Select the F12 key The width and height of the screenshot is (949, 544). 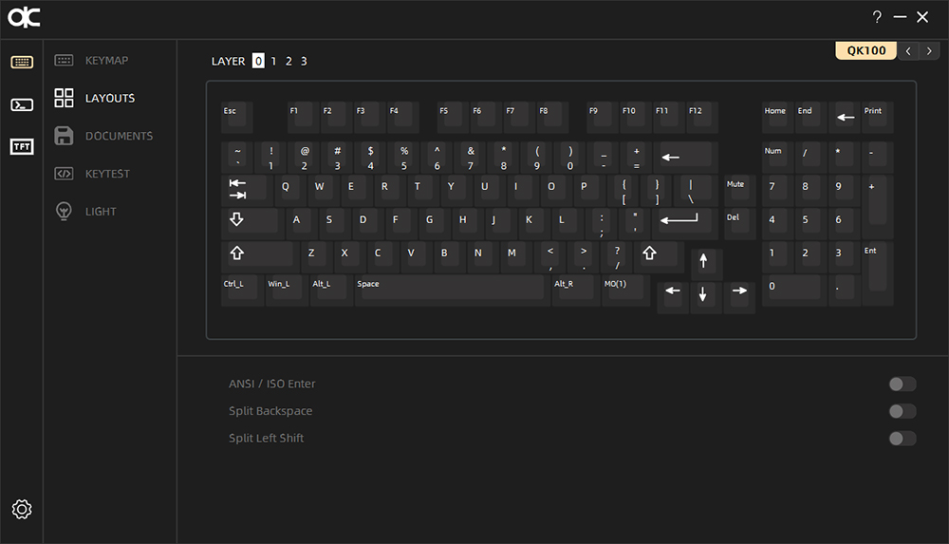coord(701,117)
